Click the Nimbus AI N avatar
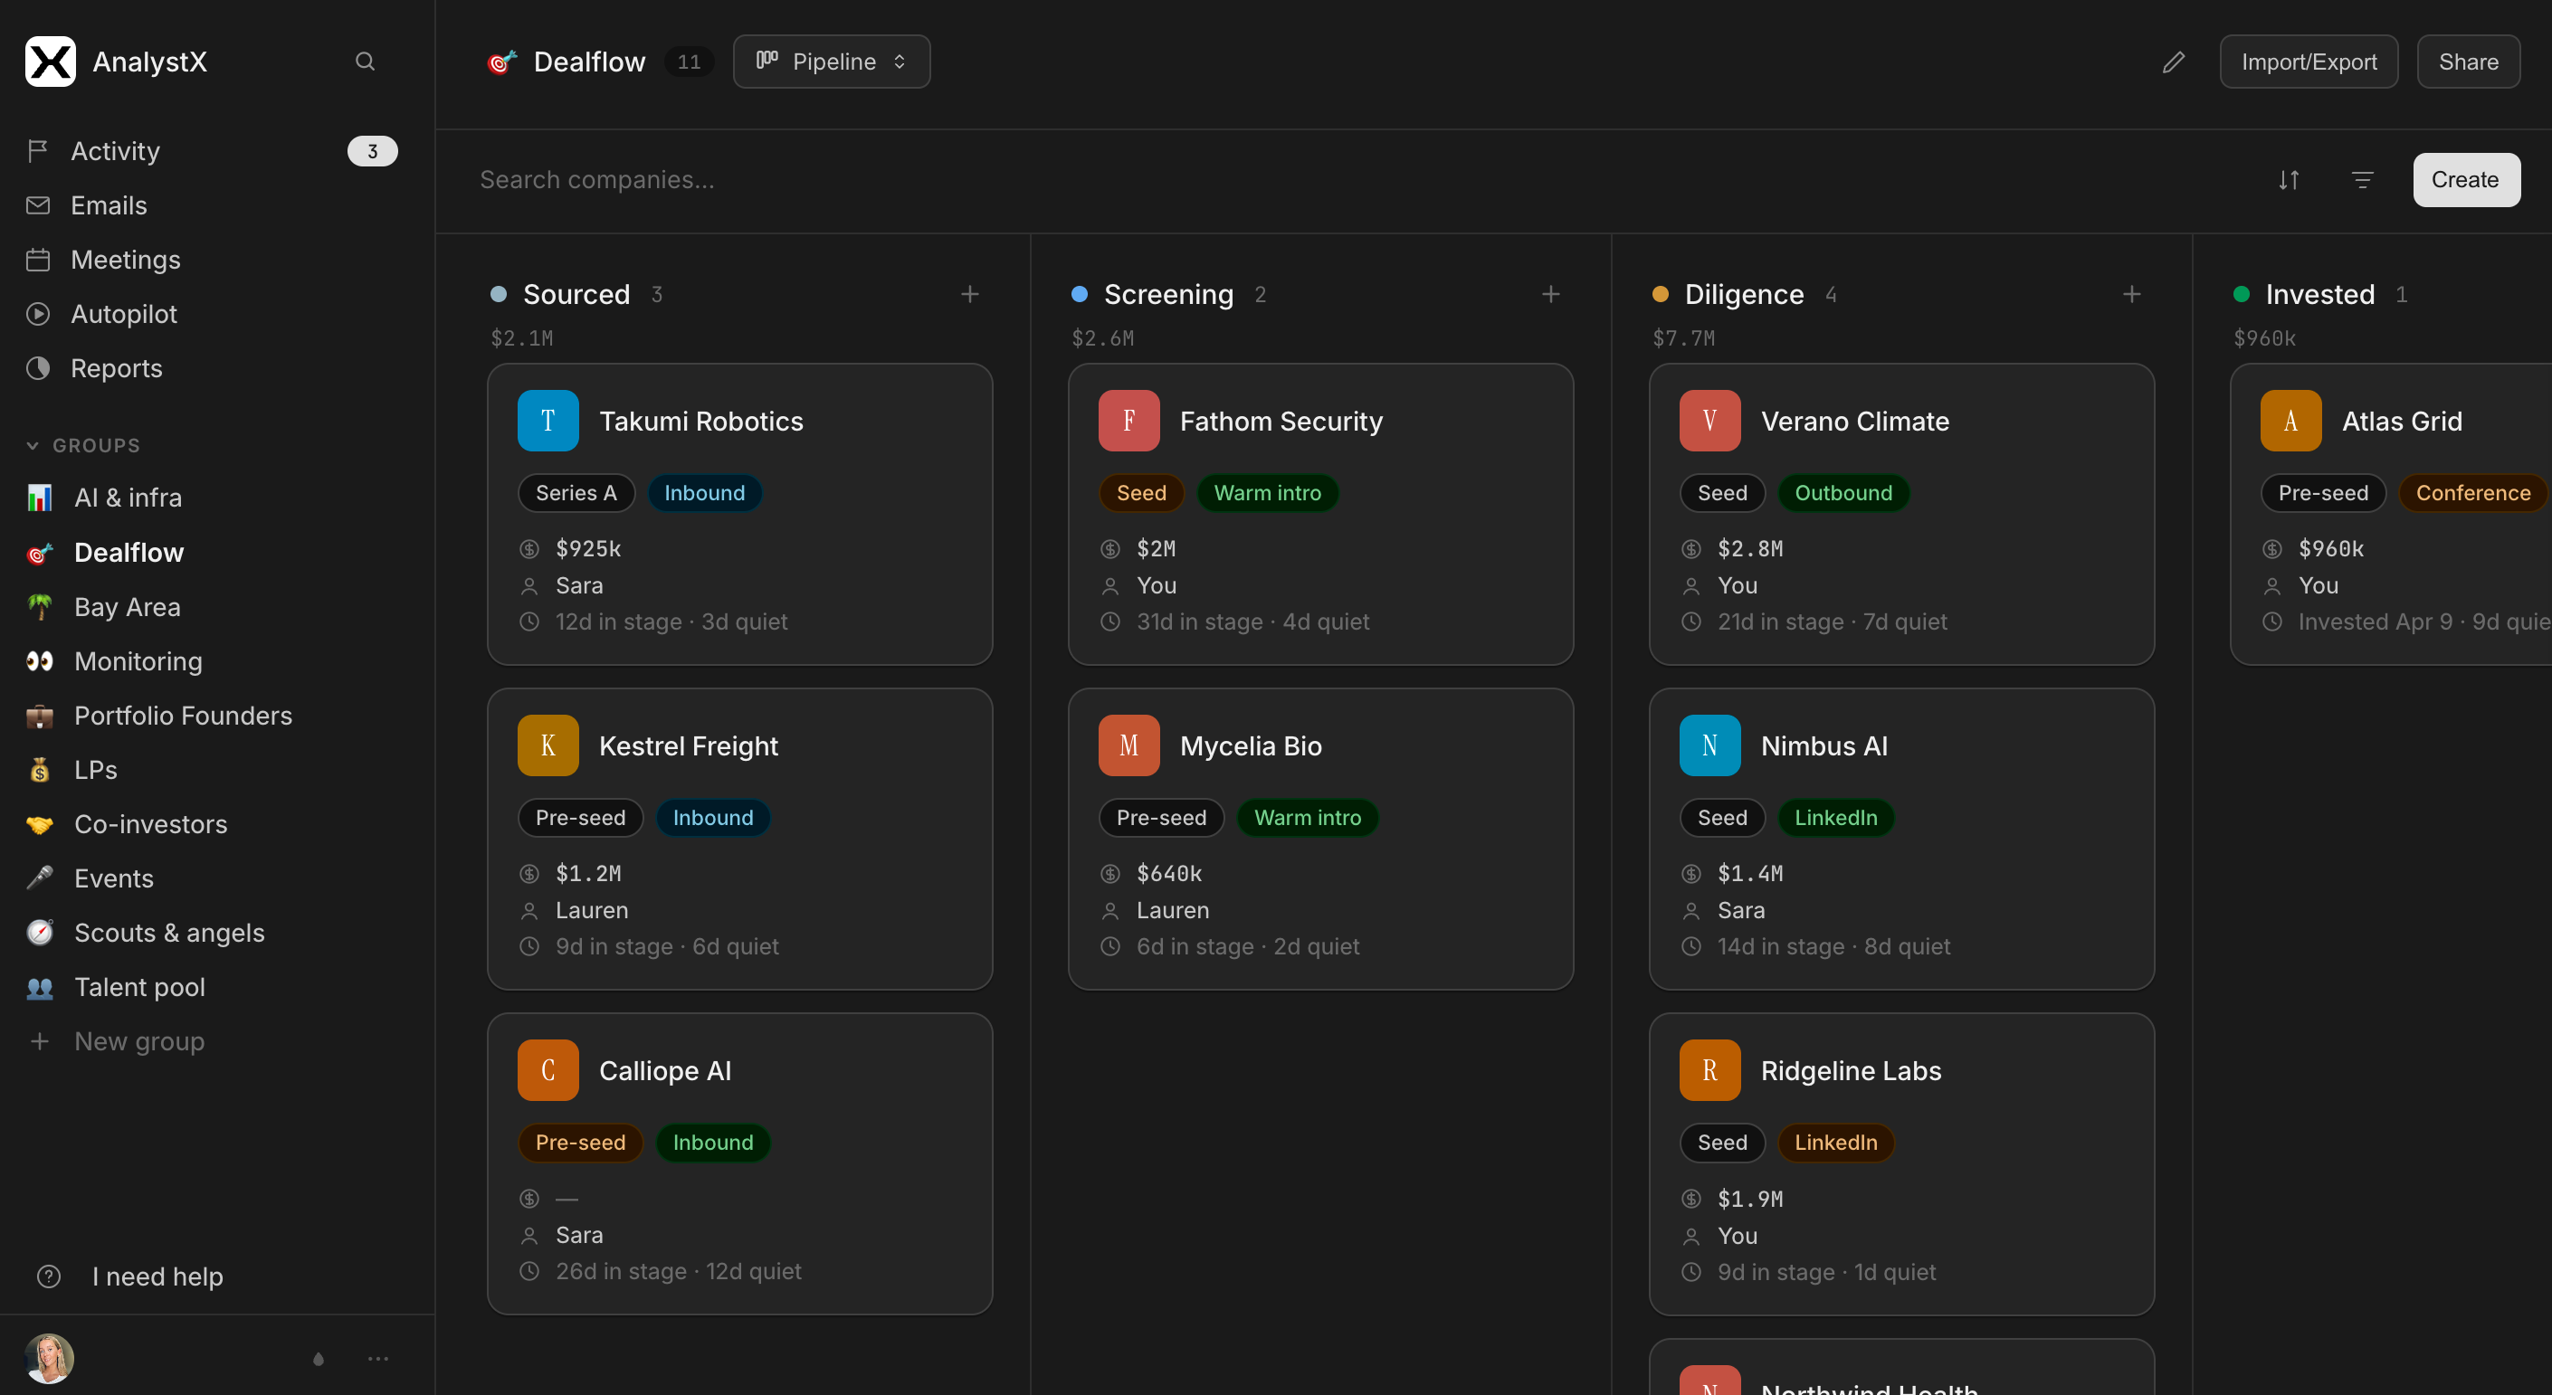 [1709, 745]
